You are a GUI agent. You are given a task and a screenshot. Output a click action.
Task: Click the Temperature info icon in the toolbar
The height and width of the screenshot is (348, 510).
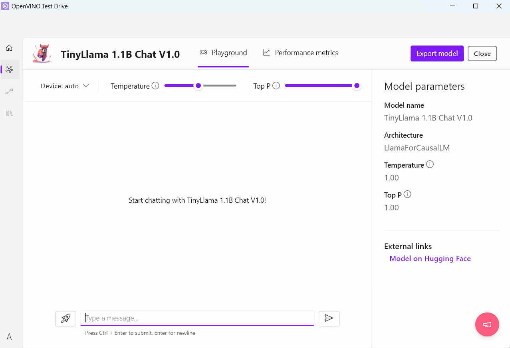tap(155, 85)
